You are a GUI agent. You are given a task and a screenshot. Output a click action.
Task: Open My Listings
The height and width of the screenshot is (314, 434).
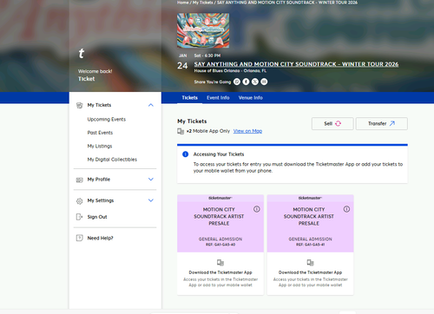pos(100,146)
